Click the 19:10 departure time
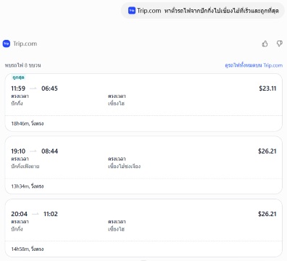 point(18,152)
